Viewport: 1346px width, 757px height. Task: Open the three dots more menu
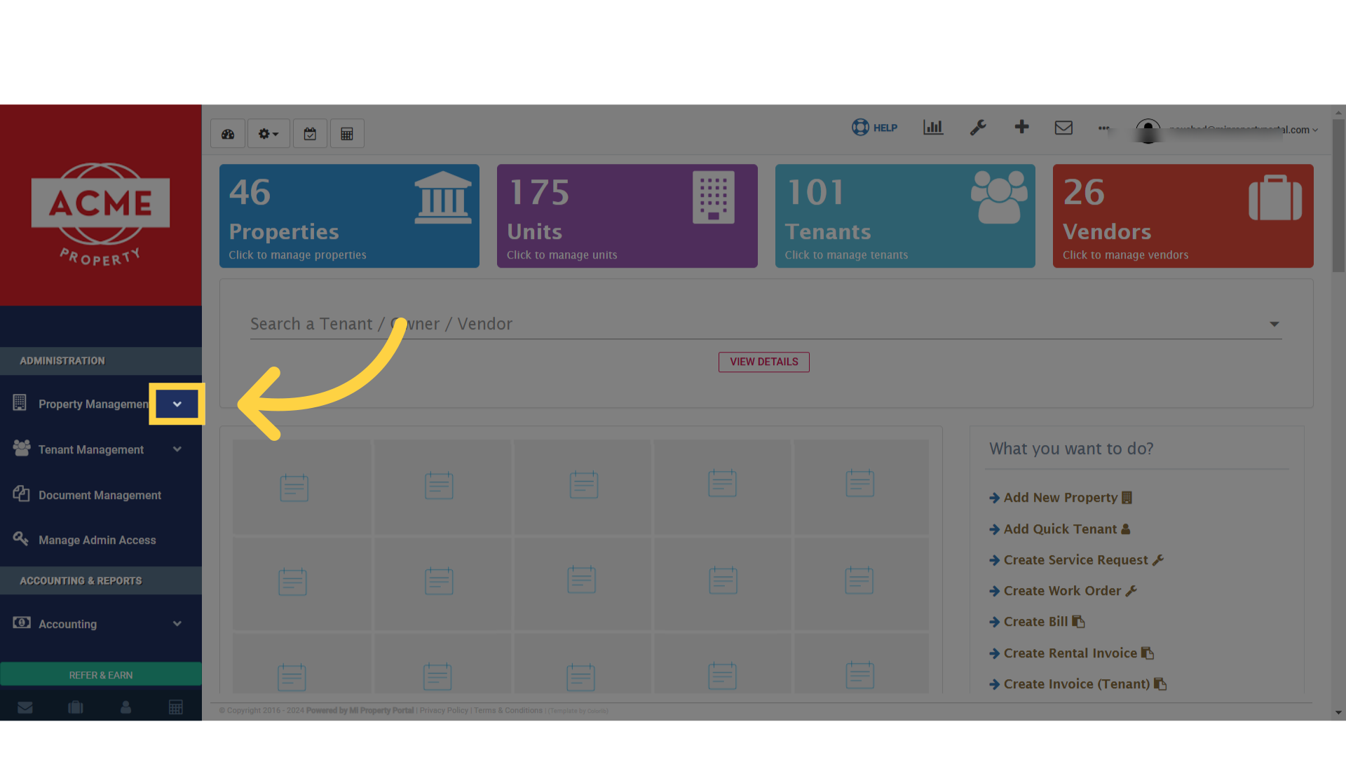pos(1103,128)
